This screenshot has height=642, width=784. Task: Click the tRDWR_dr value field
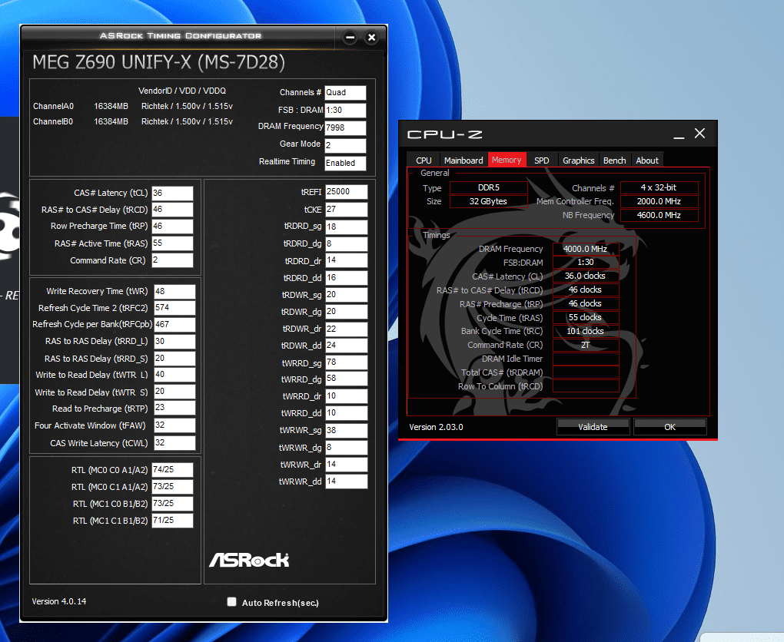[347, 329]
